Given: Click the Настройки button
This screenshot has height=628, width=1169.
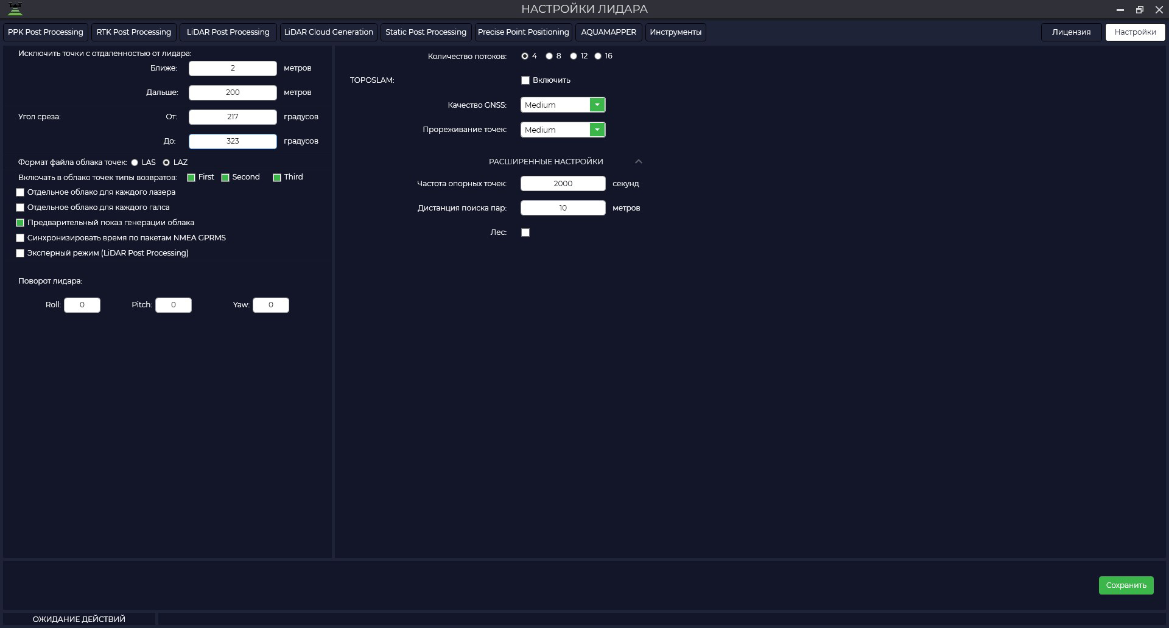Looking at the screenshot, I should (x=1136, y=32).
